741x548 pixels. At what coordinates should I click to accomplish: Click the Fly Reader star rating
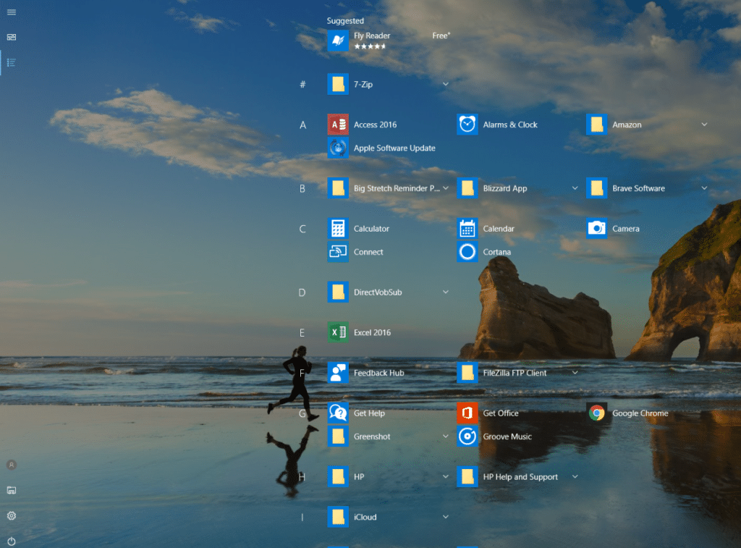(370, 46)
